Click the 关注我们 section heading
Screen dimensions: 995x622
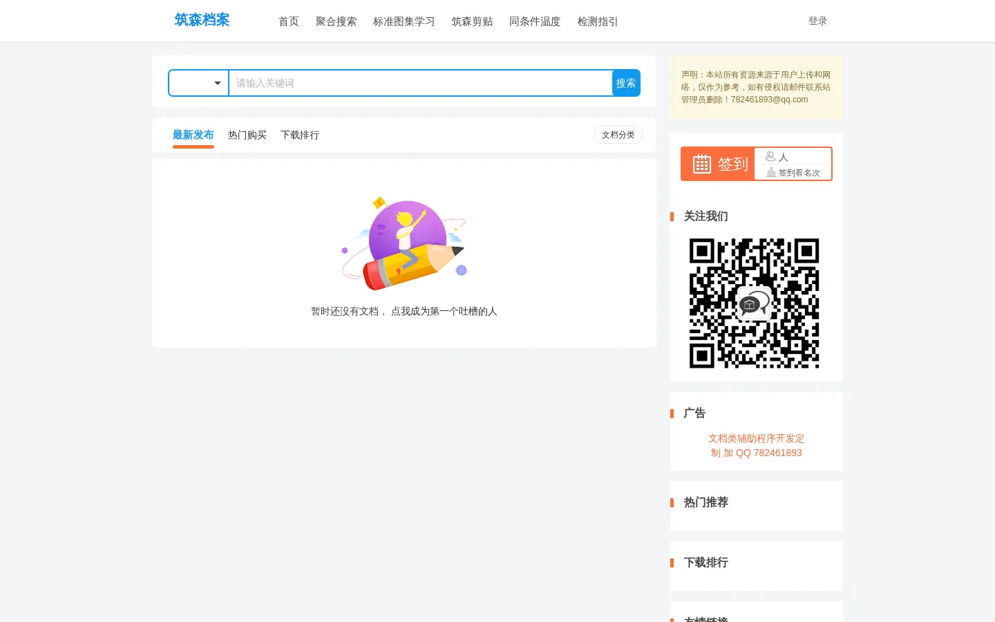[x=706, y=216]
